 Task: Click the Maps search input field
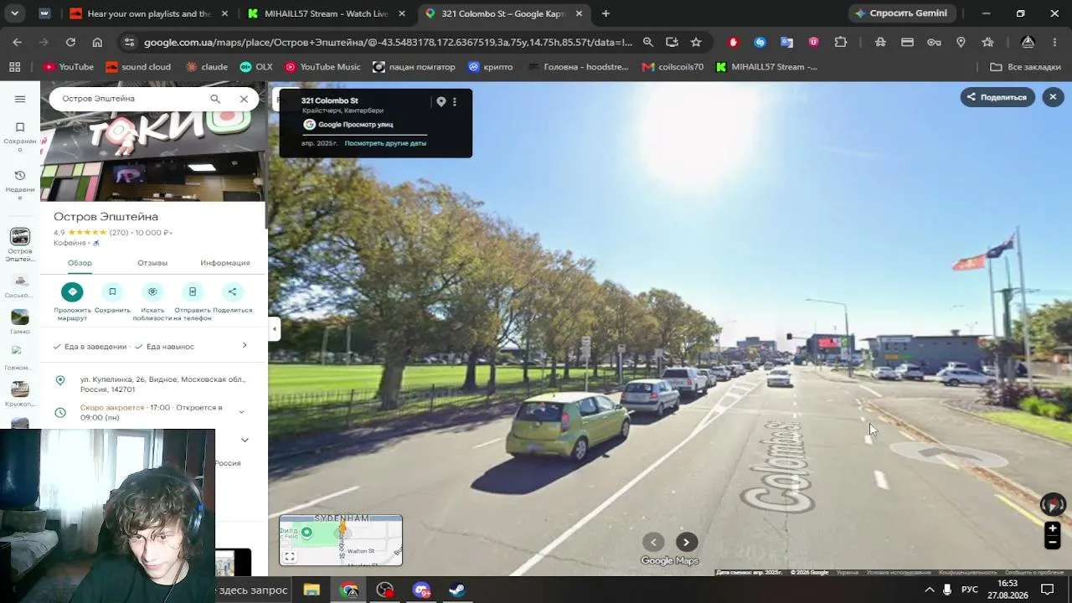[130, 99]
